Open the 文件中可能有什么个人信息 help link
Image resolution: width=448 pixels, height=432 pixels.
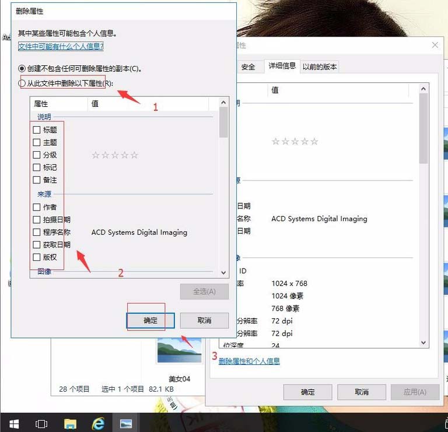click(61, 46)
